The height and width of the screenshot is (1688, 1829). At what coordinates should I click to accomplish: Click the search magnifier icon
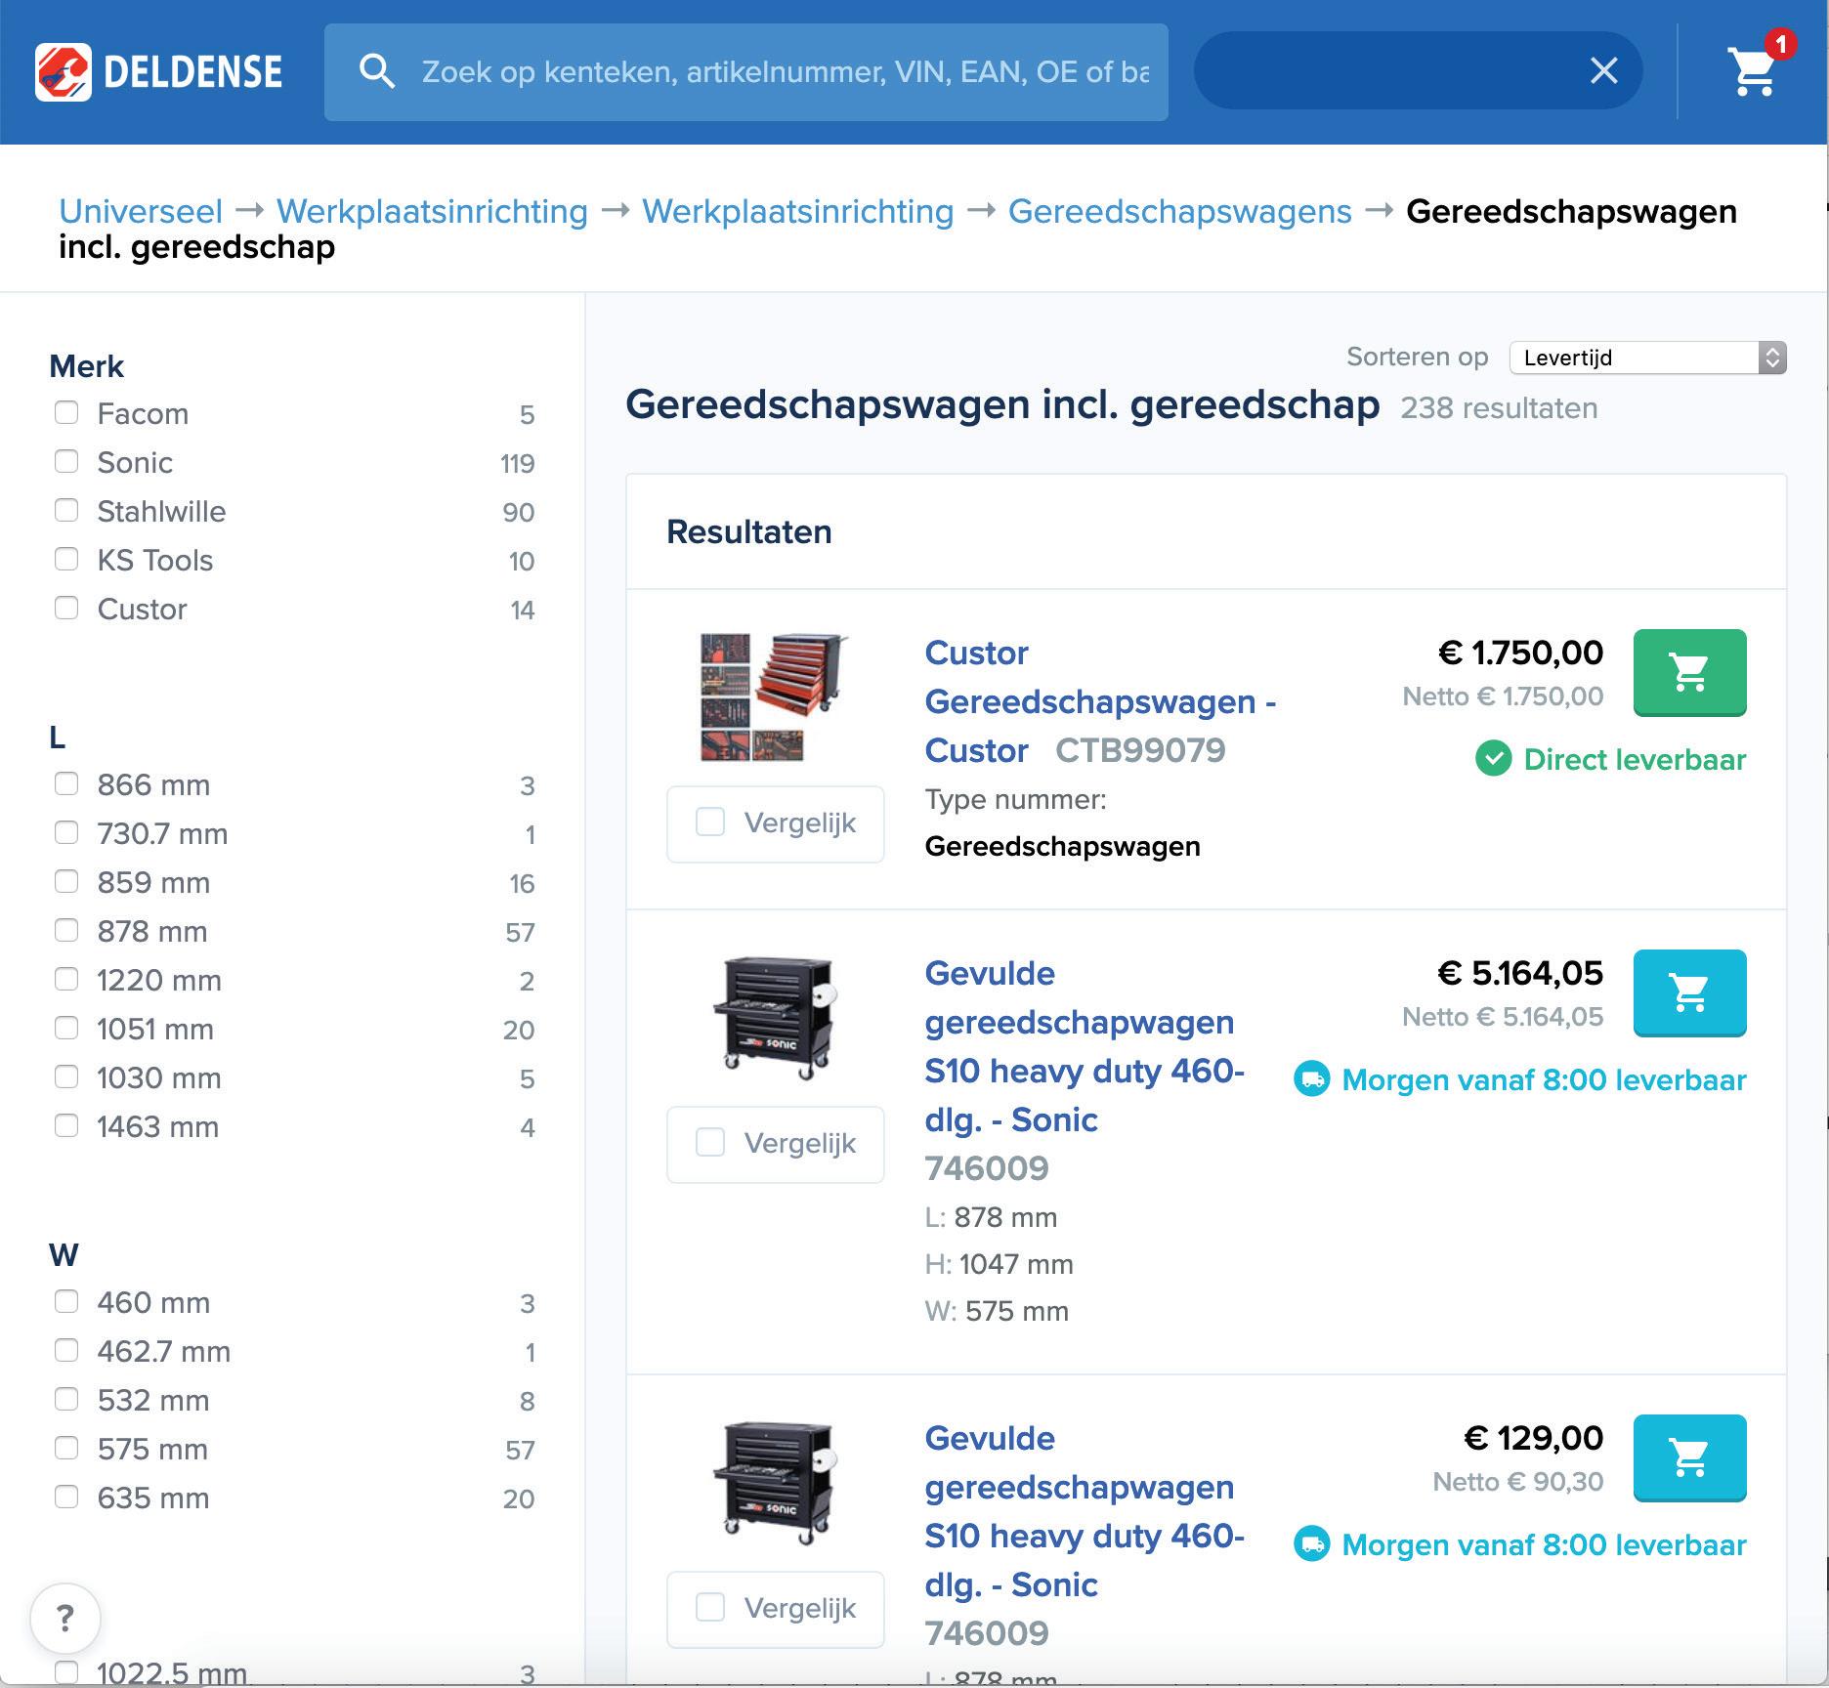tap(376, 71)
